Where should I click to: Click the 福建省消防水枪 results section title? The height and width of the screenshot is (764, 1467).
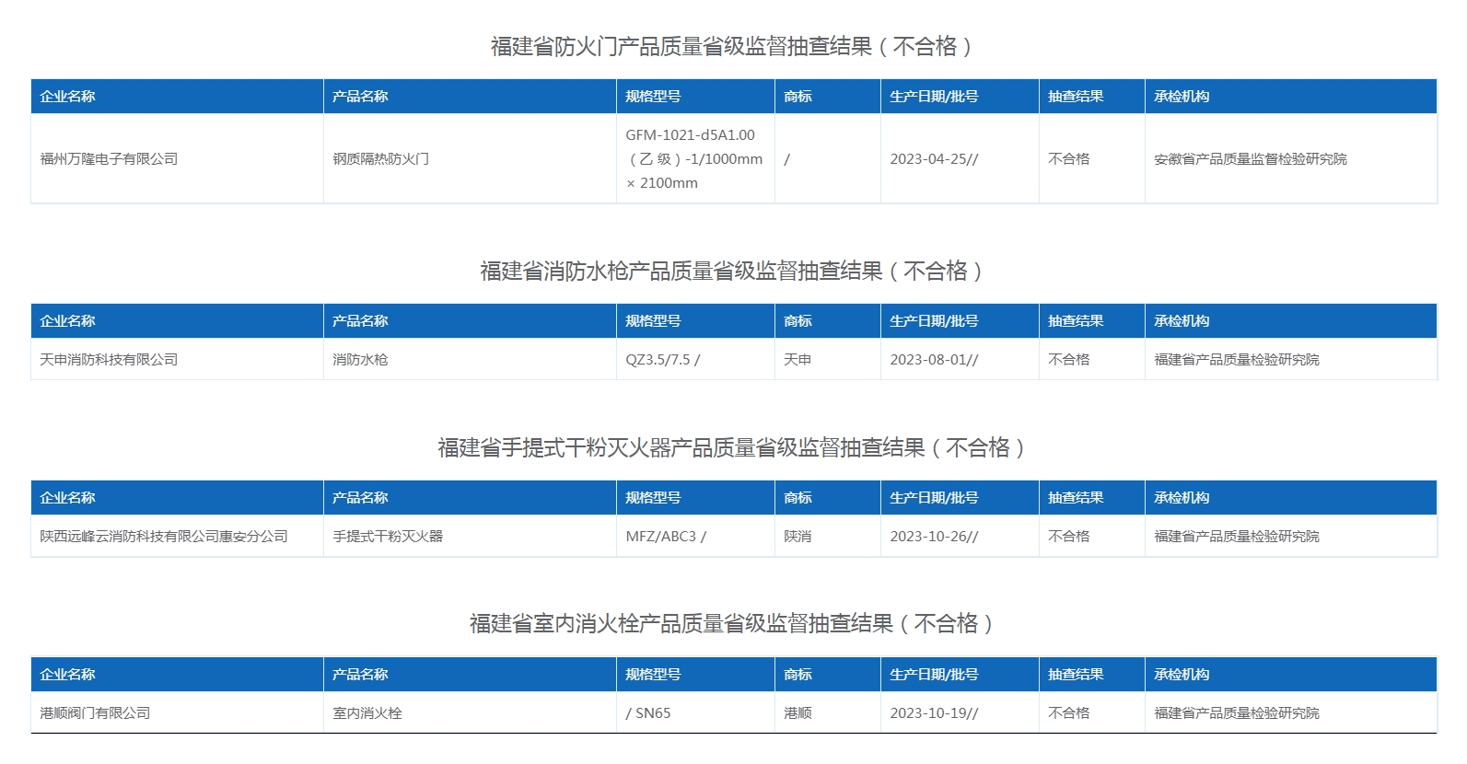point(733,272)
